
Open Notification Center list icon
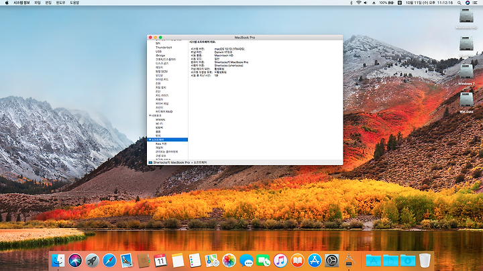point(475,3)
